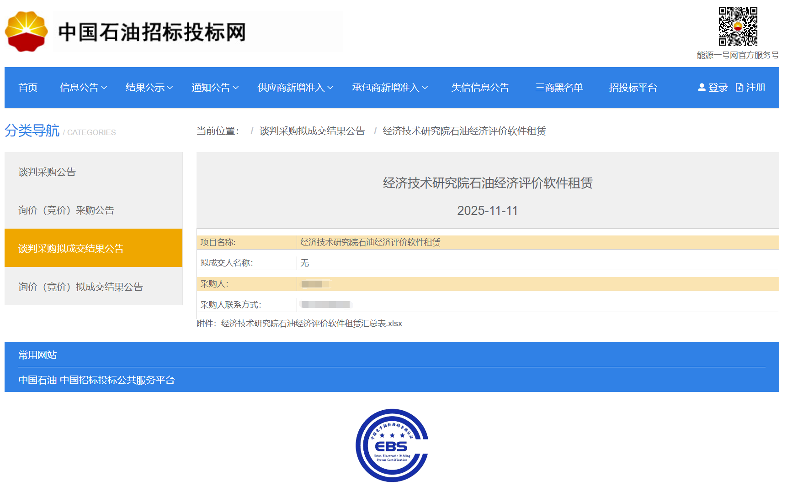Go to 首页 home page
Screen dimensions: 798x486
[28, 88]
